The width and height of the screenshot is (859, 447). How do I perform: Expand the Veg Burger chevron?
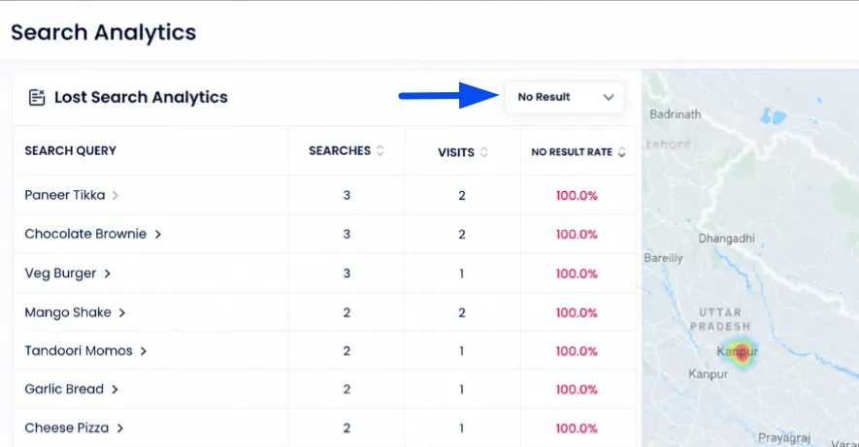(108, 273)
